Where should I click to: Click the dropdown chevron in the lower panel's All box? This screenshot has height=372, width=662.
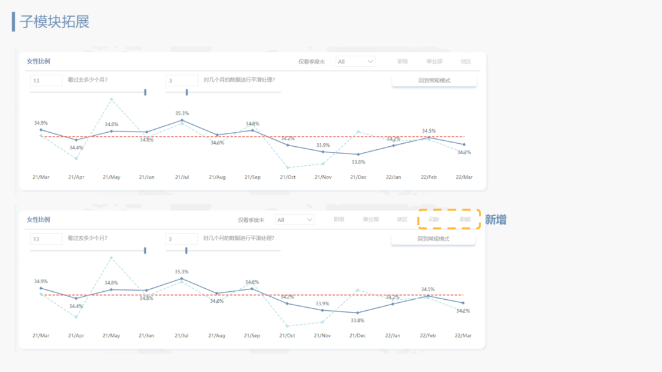pyautogui.click(x=310, y=220)
